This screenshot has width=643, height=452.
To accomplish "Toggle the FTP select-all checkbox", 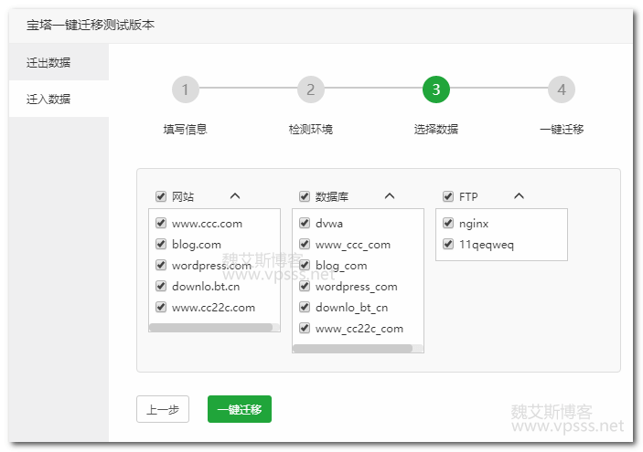I will [x=448, y=196].
